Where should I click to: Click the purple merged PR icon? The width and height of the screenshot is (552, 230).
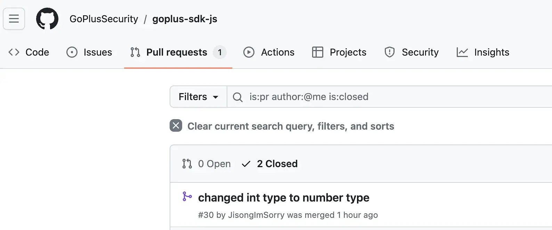coord(187,197)
